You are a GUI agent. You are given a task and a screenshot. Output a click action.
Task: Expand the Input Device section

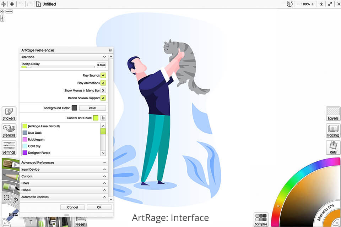[64, 170]
